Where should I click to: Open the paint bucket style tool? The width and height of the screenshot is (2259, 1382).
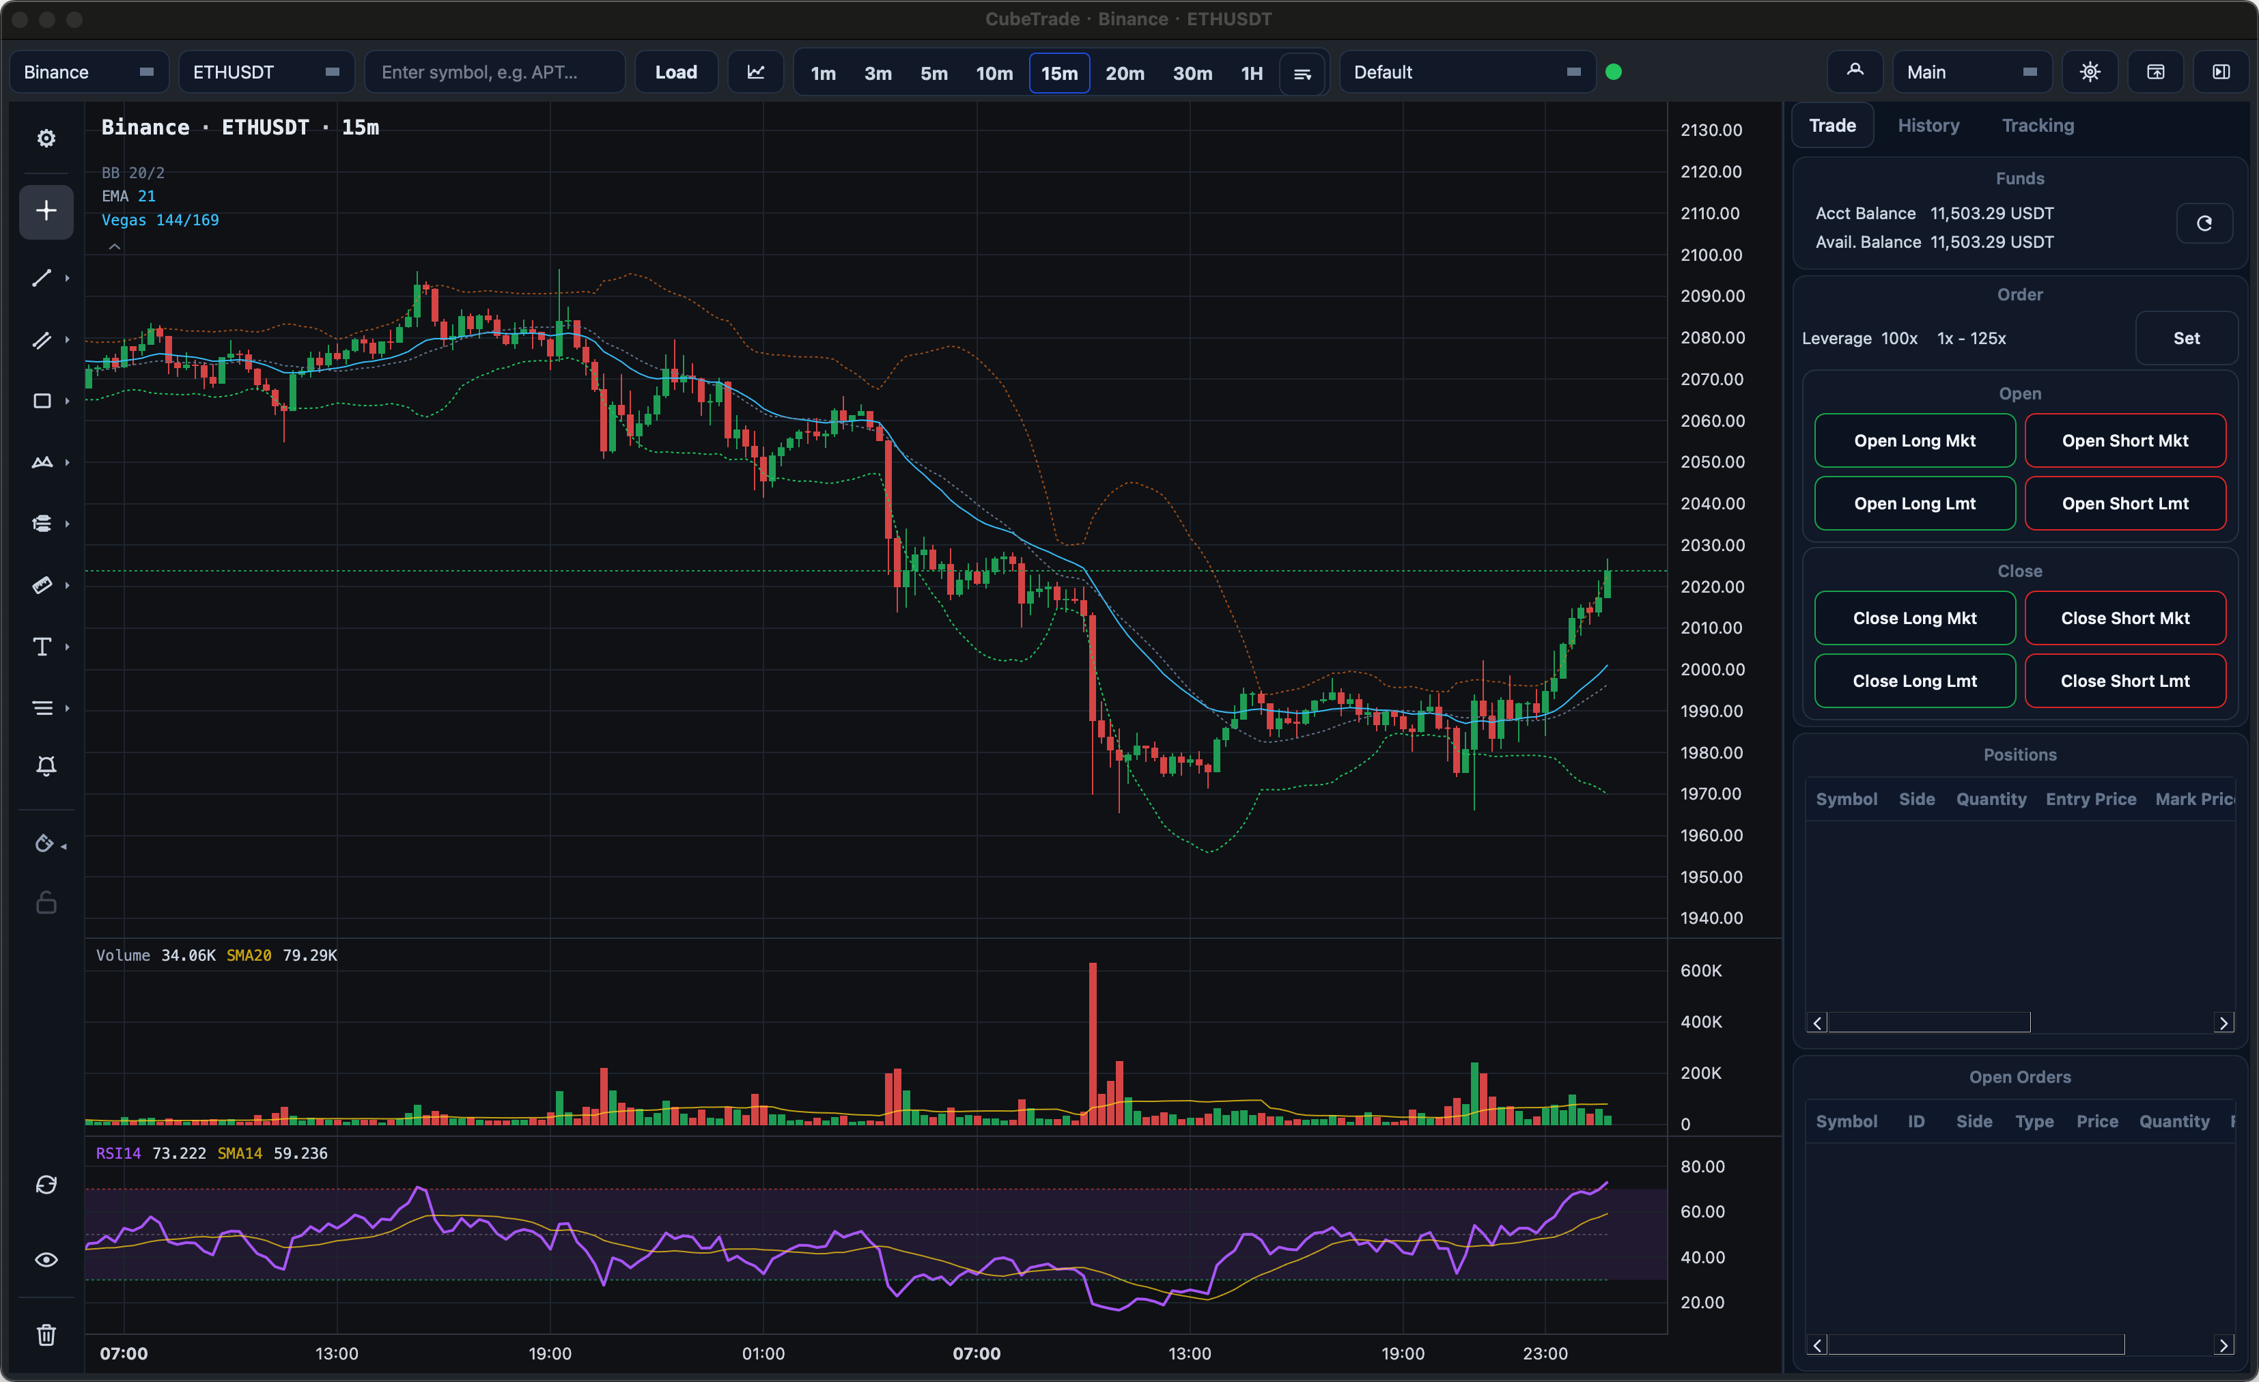coord(44,843)
